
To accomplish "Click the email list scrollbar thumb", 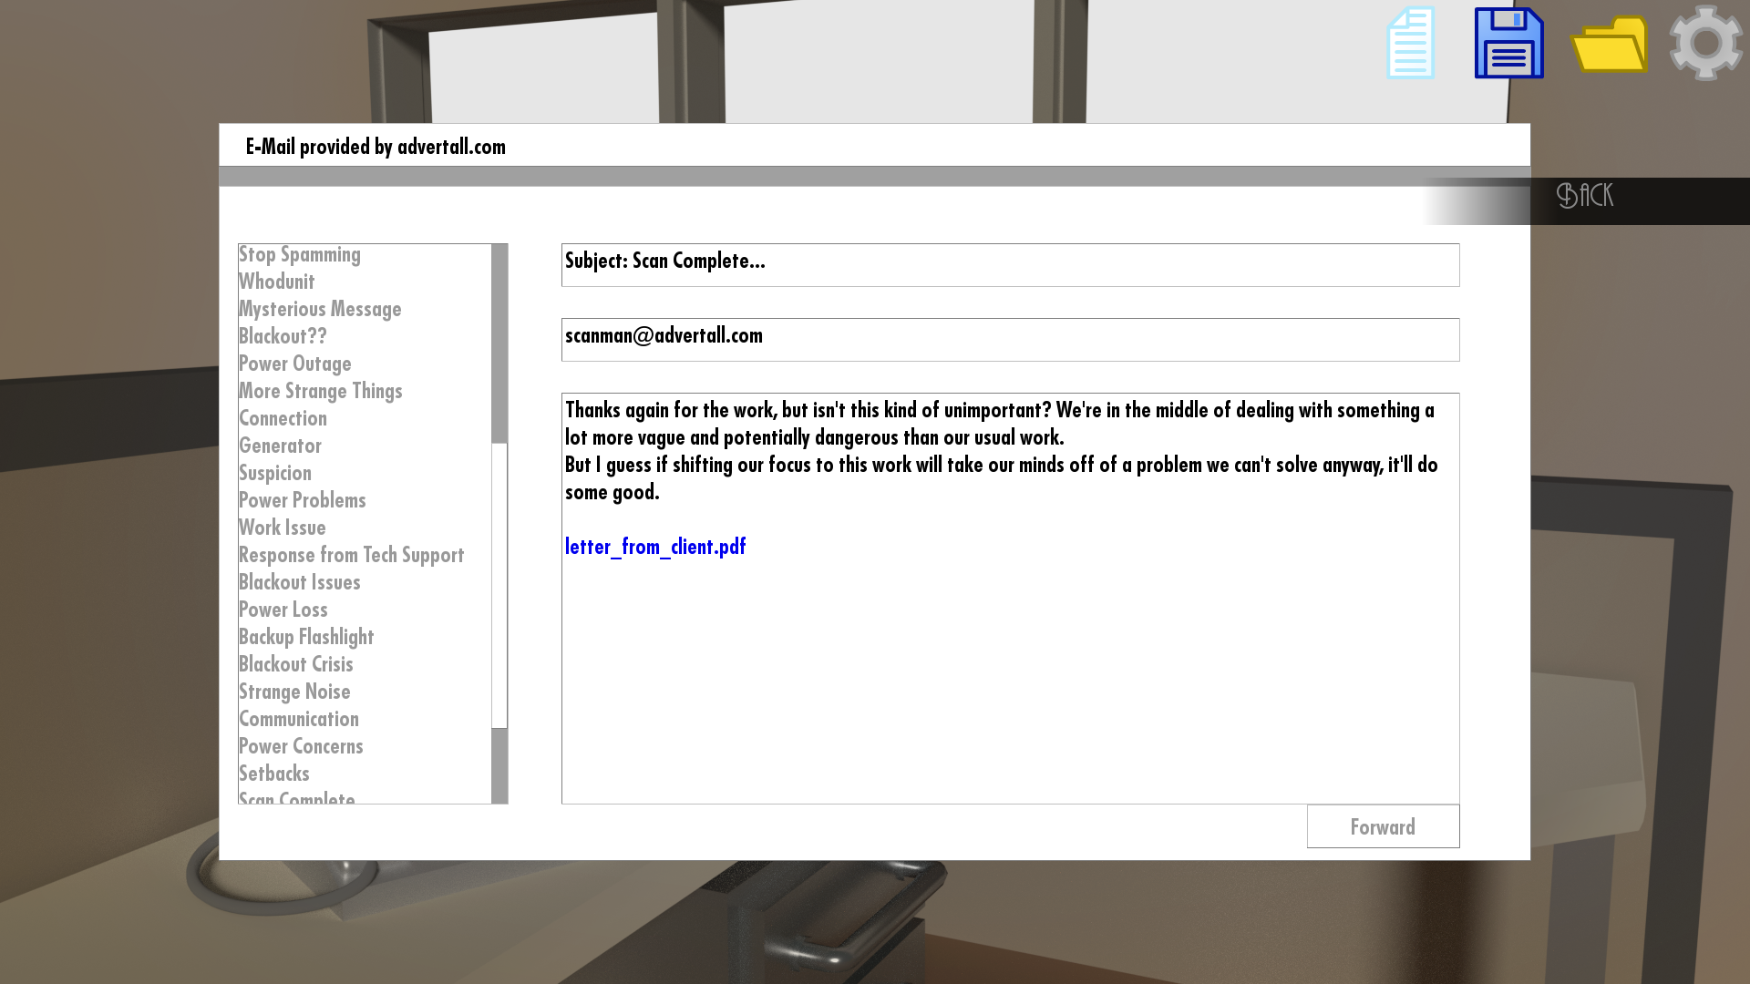I will (499, 586).
